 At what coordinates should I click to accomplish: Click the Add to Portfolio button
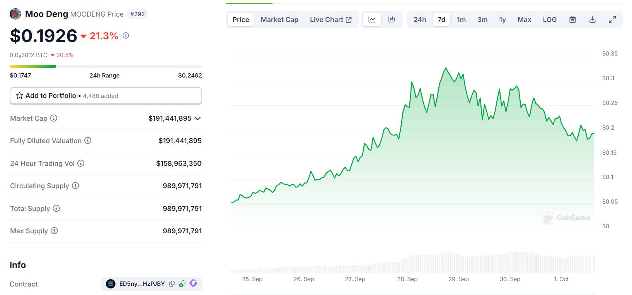[106, 96]
